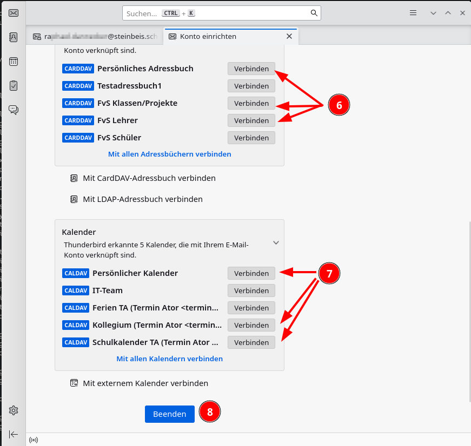Click Mit allen Adressbüchern verbinden link
Image resolution: width=471 pixels, height=446 pixels.
[169, 154]
